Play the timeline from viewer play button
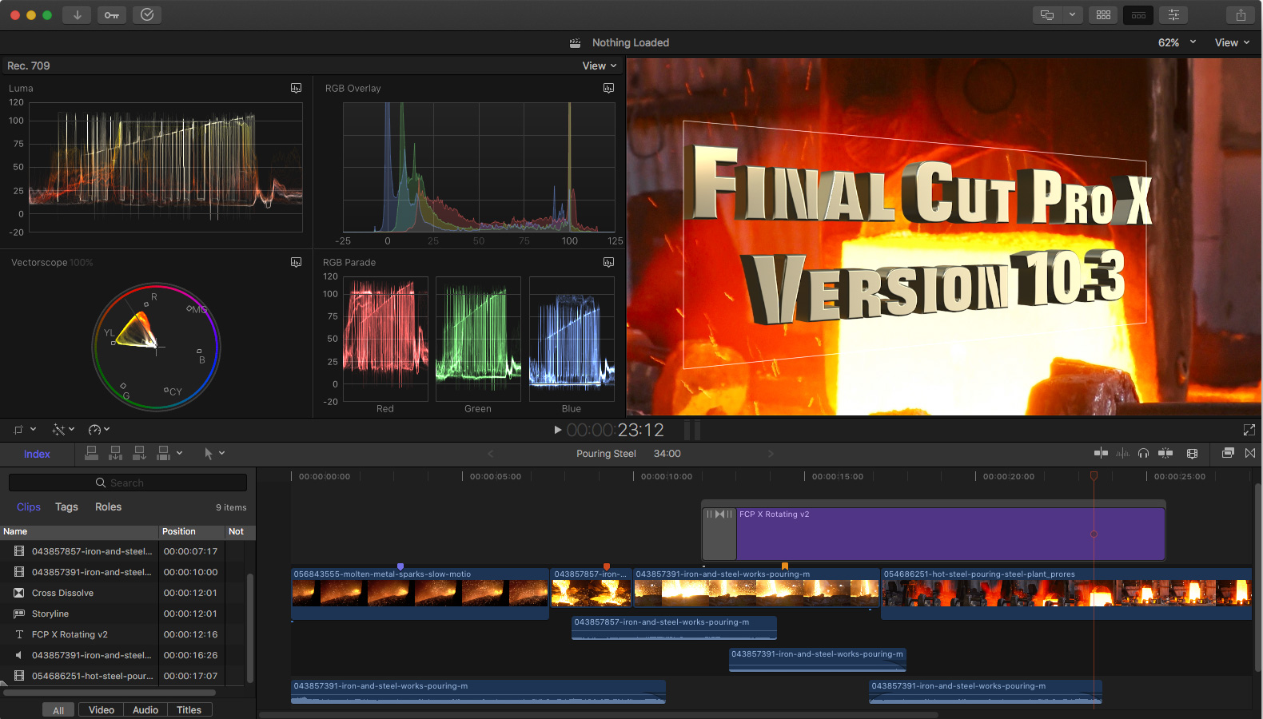Viewport: 1263px width, 719px height. point(557,430)
